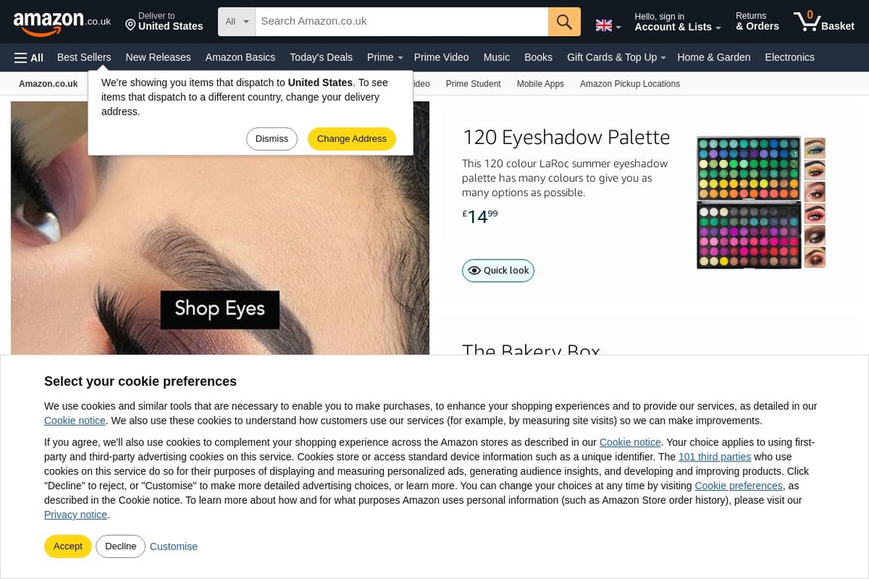Screen dimensions: 869x579
Task: Click the location pin Deliver to United States
Action: pos(164,22)
